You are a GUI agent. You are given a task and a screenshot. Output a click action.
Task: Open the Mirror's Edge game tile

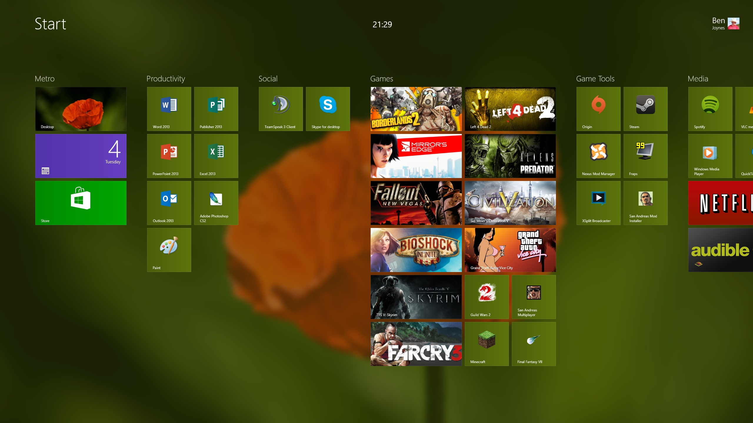(x=416, y=156)
